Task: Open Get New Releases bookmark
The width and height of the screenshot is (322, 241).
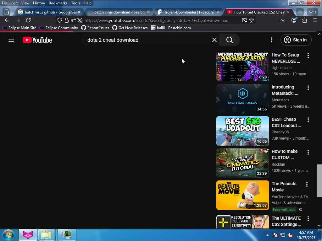Action: [130, 28]
